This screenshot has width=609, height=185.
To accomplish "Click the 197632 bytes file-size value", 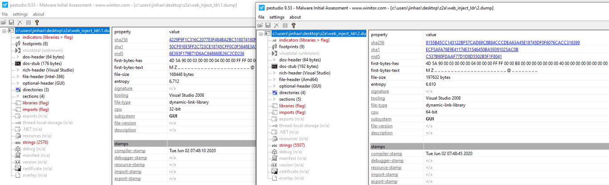I will click(x=438, y=77).
